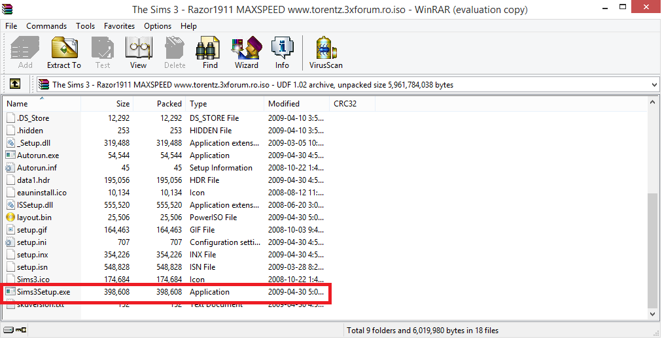Click the 2008-06-20 modified date

296,205
